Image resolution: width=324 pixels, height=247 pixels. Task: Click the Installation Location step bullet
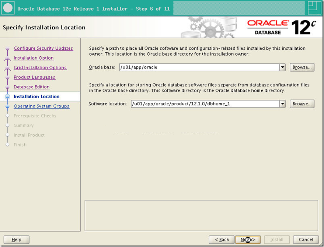coord(7,96)
